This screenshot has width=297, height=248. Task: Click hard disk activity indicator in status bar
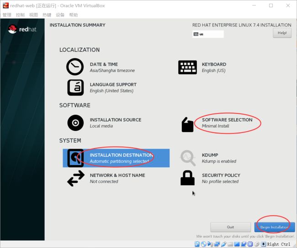(197, 244)
